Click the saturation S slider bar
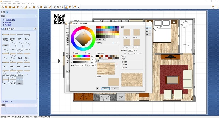This screenshot has height=118, width=219. tap(82, 59)
